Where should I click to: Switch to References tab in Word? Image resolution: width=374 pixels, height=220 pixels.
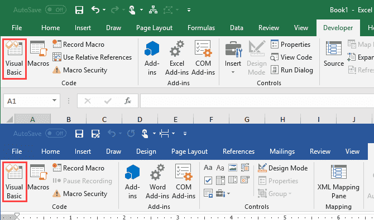(x=238, y=151)
